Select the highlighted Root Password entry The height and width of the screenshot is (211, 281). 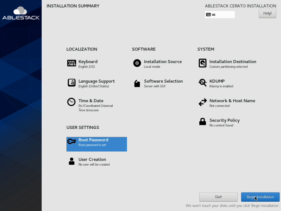97,144
